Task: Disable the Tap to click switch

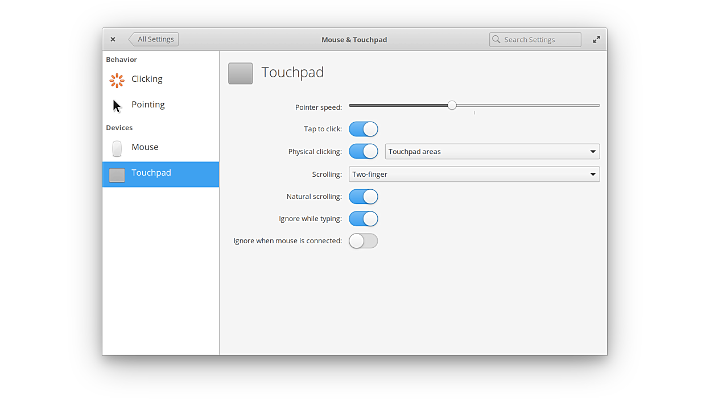Action: click(363, 129)
